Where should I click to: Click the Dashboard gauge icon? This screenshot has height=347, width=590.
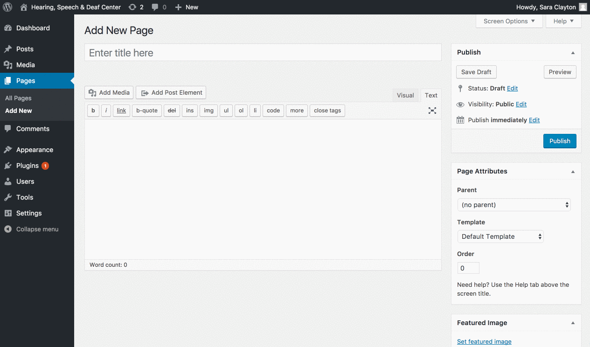(8, 28)
